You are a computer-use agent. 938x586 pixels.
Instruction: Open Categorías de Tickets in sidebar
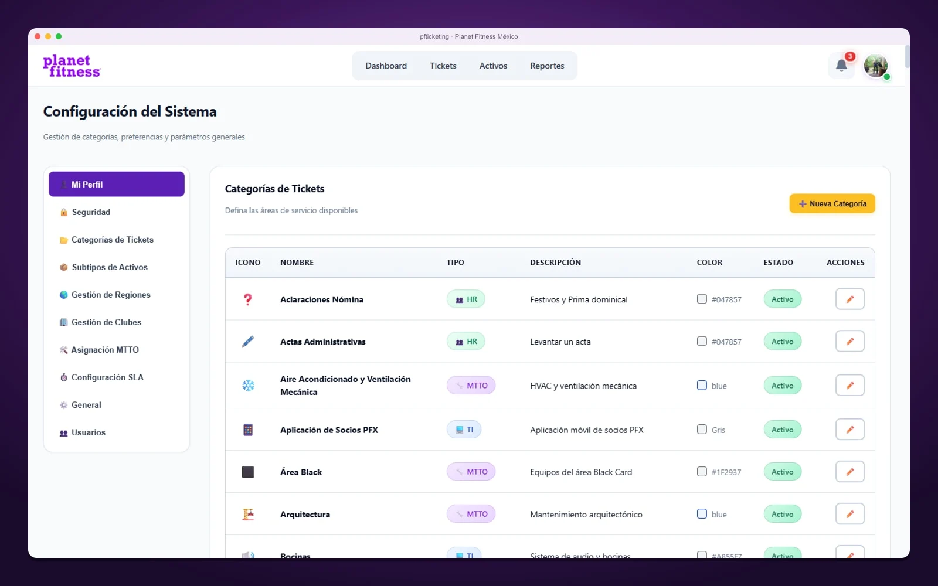click(x=117, y=240)
